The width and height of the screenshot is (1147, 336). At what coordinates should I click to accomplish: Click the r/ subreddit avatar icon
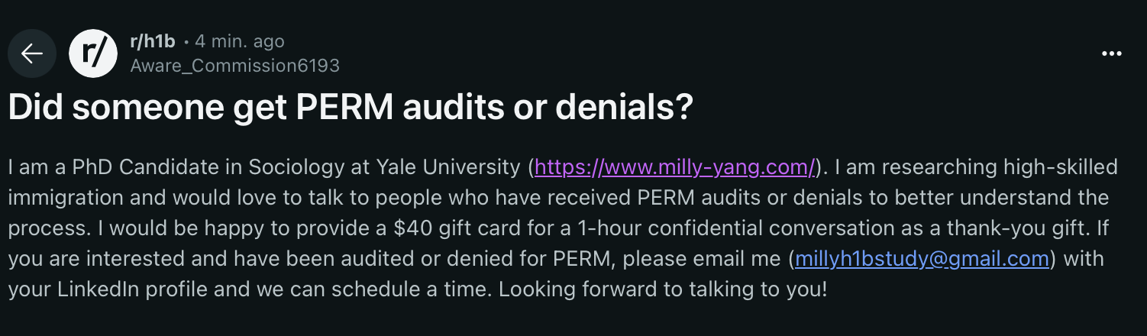(x=92, y=53)
